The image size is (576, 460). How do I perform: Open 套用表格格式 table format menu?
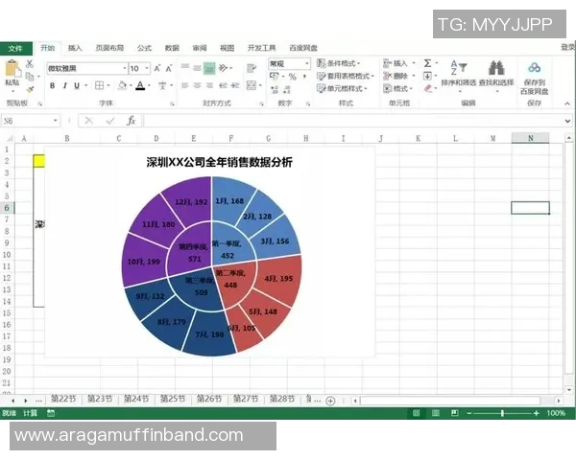coord(346,76)
